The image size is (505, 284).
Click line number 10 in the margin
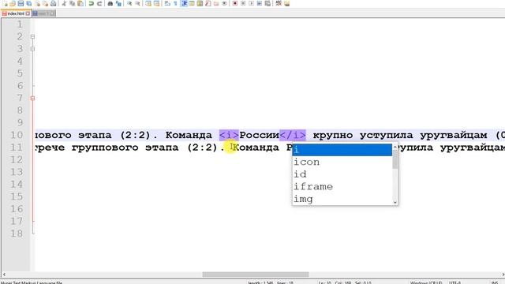17,135
